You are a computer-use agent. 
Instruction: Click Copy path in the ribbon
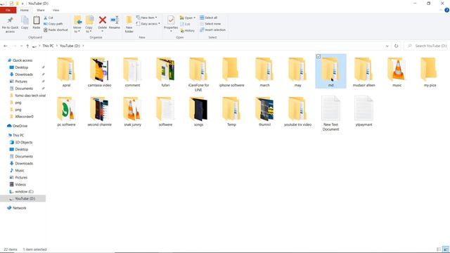click(53, 24)
